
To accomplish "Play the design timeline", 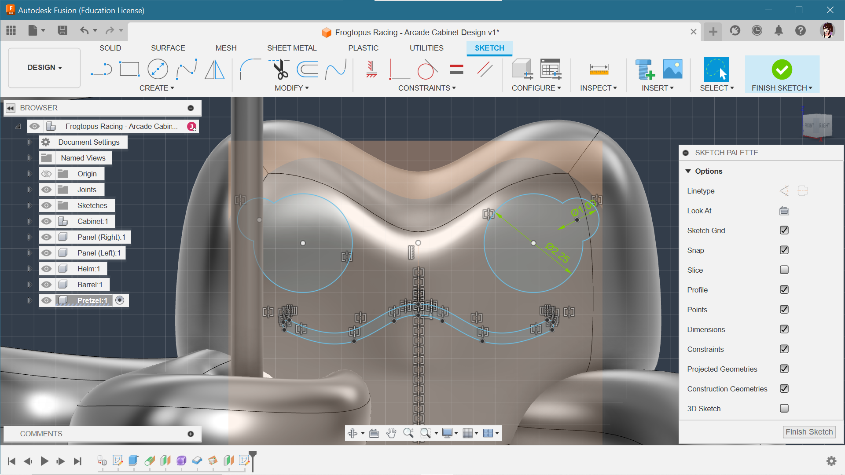I will (44, 461).
